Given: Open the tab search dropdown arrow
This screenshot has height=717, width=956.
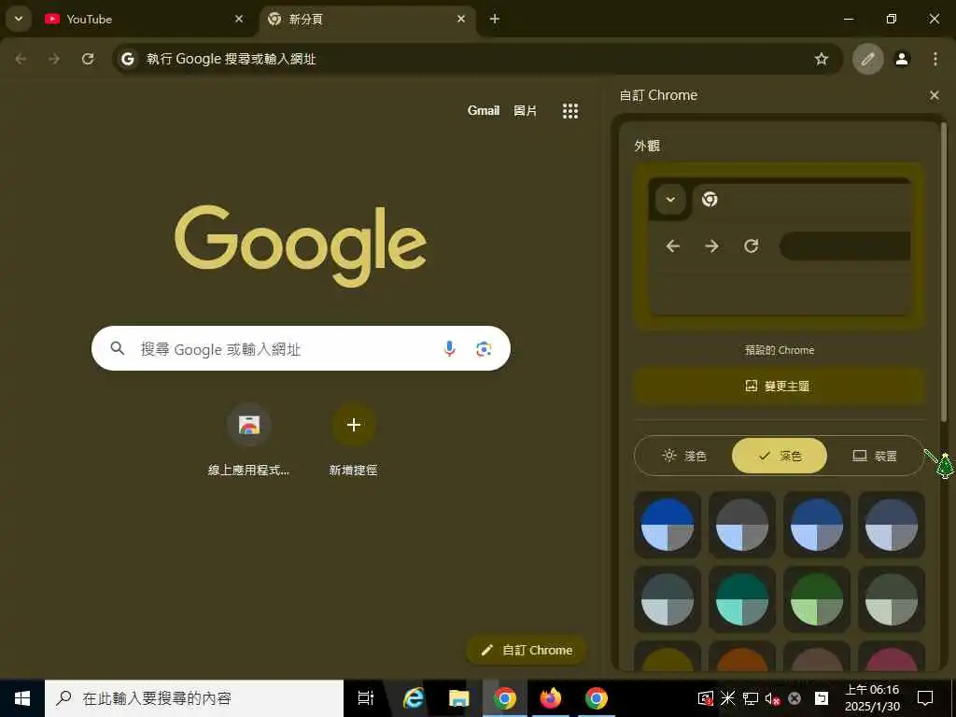Looking at the screenshot, I should [19, 19].
